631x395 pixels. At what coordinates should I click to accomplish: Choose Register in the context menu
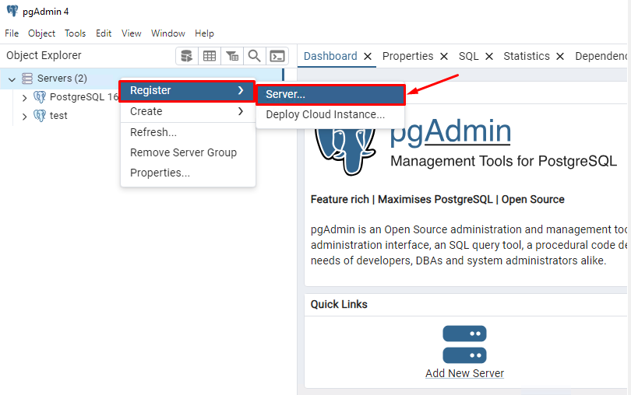(x=187, y=91)
